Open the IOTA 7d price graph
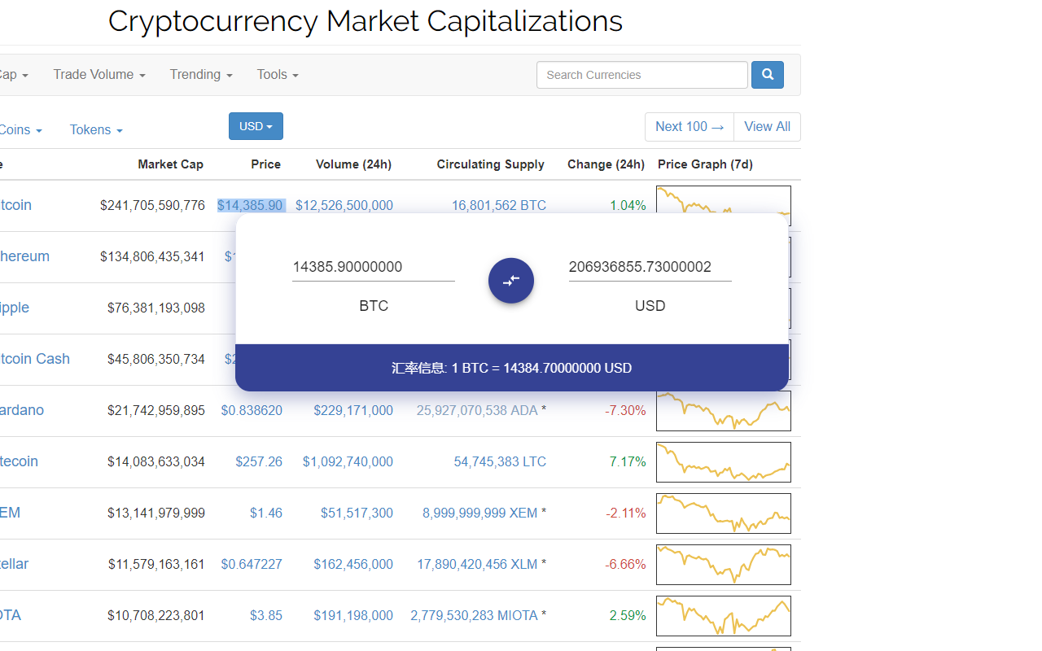Screen dimensions: 1042x651 click(x=724, y=616)
